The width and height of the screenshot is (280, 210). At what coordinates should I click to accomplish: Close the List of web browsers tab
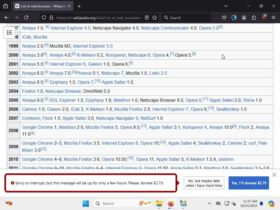pyautogui.click(x=69, y=6)
